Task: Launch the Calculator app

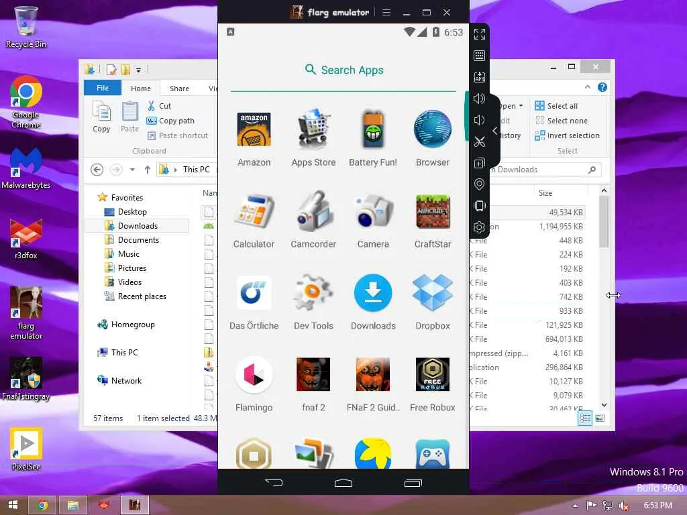Action: 254,220
